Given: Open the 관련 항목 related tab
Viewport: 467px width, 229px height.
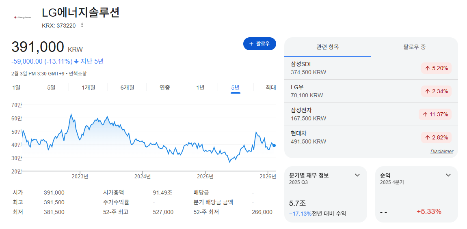Looking at the screenshot, I should [x=328, y=47].
